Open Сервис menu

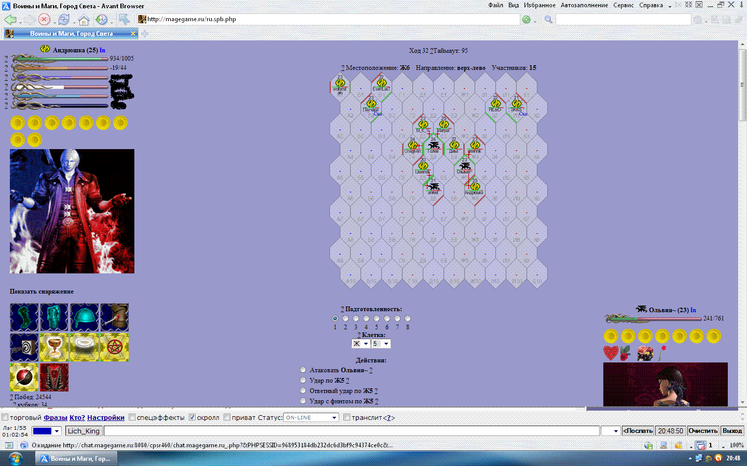pos(624,5)
